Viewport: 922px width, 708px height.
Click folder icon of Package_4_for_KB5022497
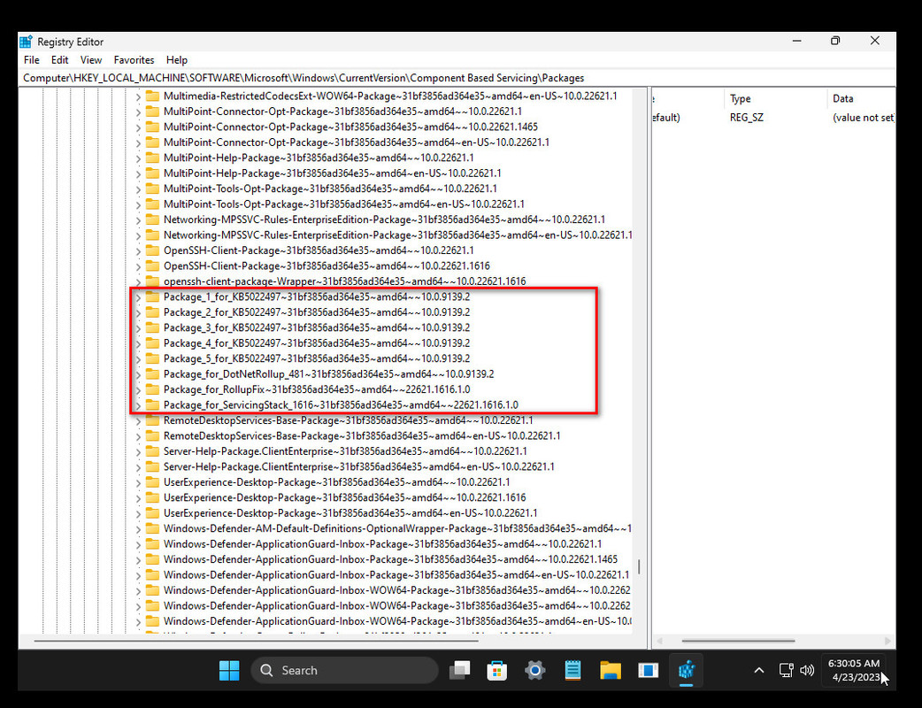click(x=152, y=342)
